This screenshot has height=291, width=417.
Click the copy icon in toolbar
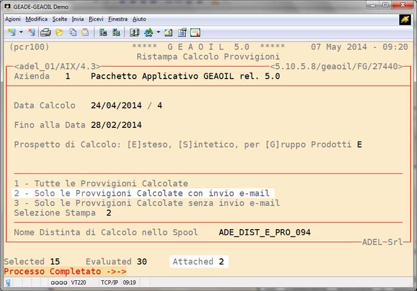pyautogui.click(x=72, y=32)
